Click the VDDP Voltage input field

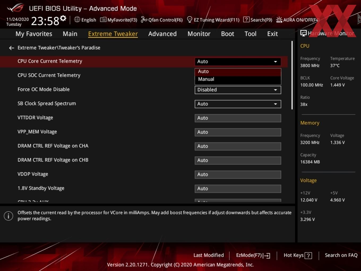(238, 174)
